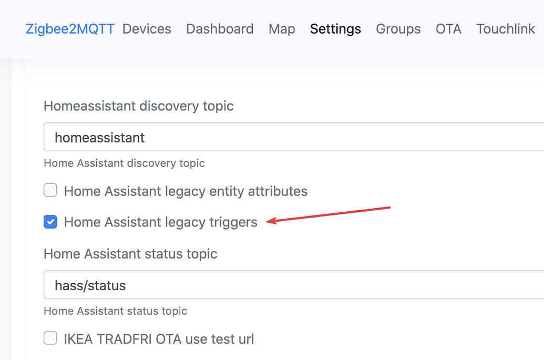Image resolution: width=544 pixels, height=360 pixels.
Task: Click the Zigbee2MQTT home link
Action: 70,29
